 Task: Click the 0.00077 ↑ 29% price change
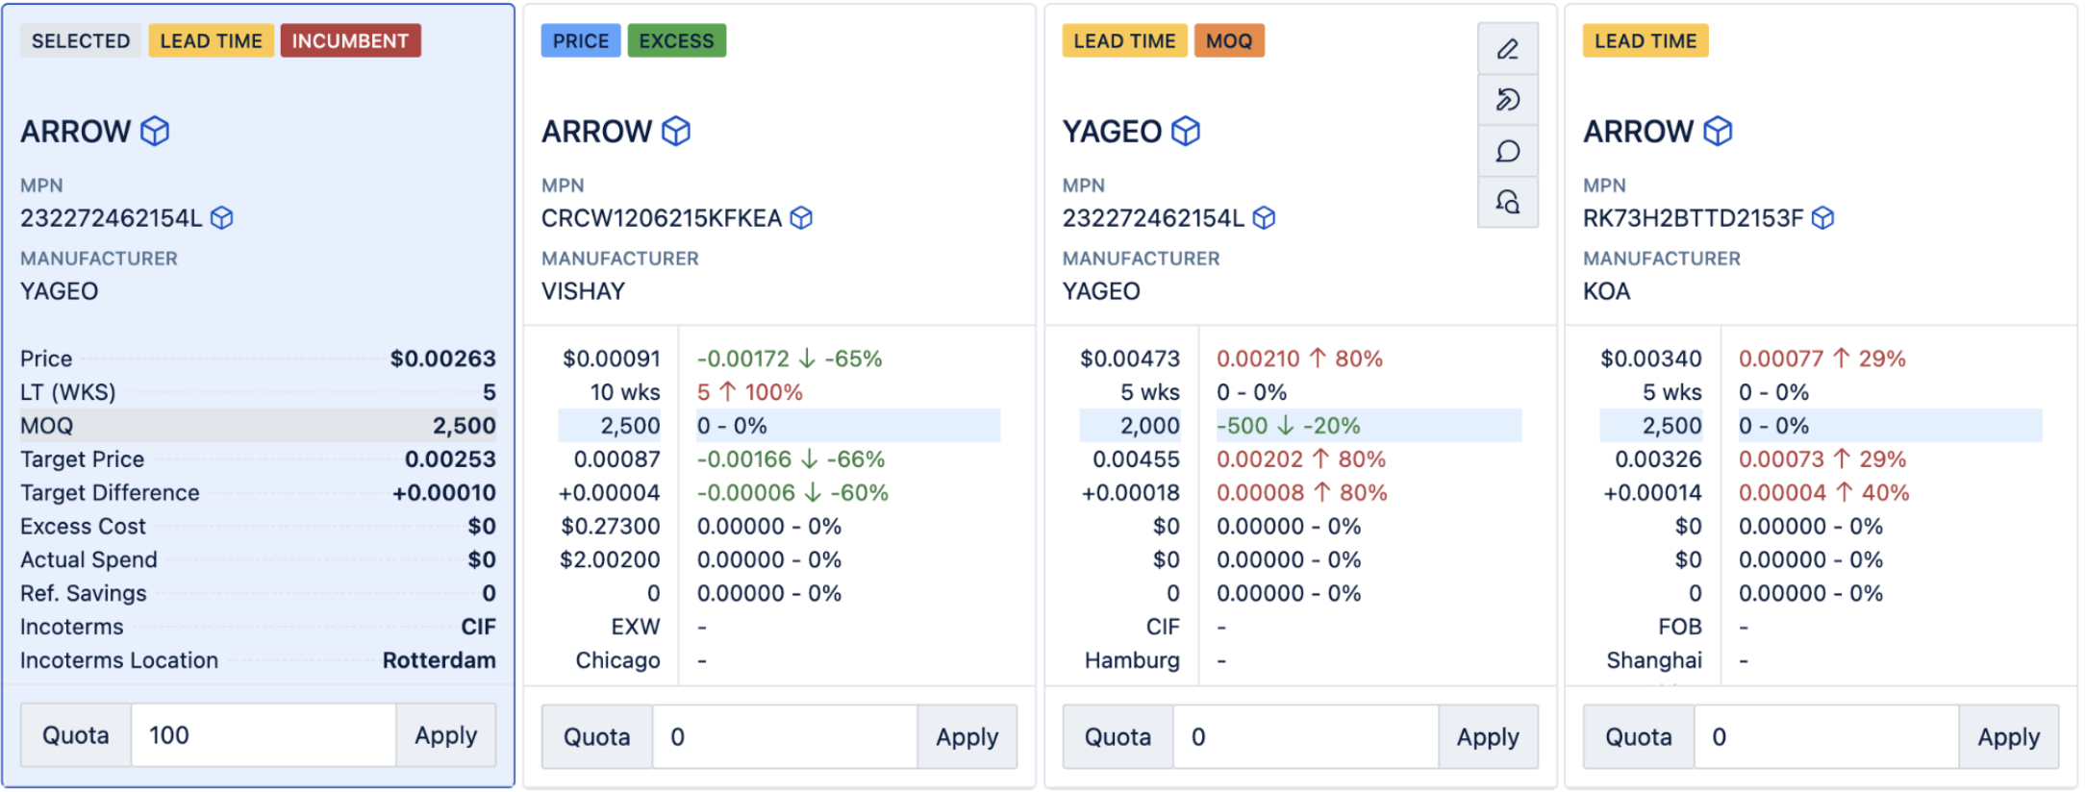pyautogui.click(x=1822, y=359)
